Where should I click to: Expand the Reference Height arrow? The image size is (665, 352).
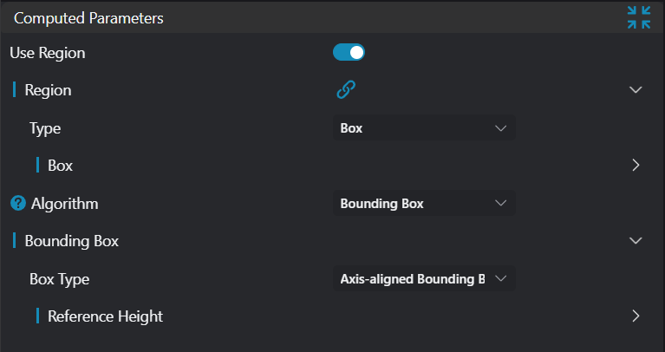point(636,316)
